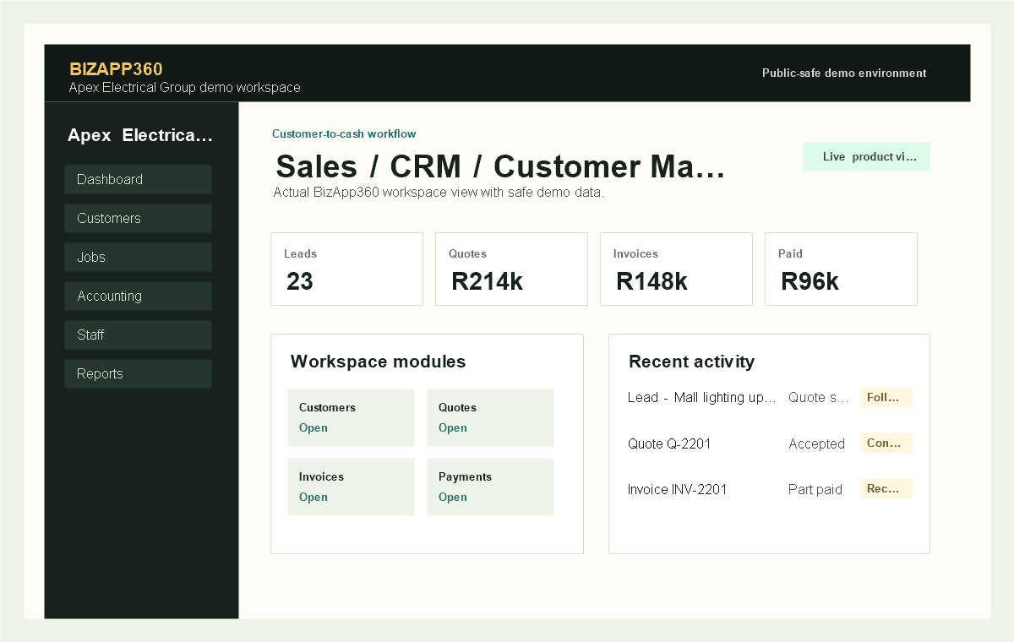Open the Payments workspace module
This screenshot has width=1014, height=642.
tap(490, 487)
